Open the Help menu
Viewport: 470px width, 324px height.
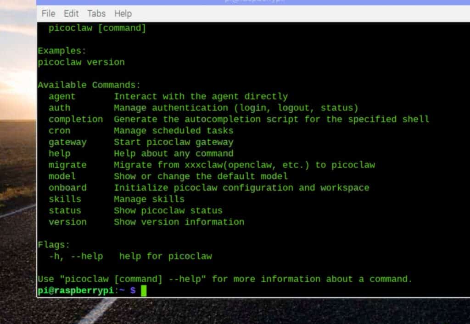tap(123, 14)
